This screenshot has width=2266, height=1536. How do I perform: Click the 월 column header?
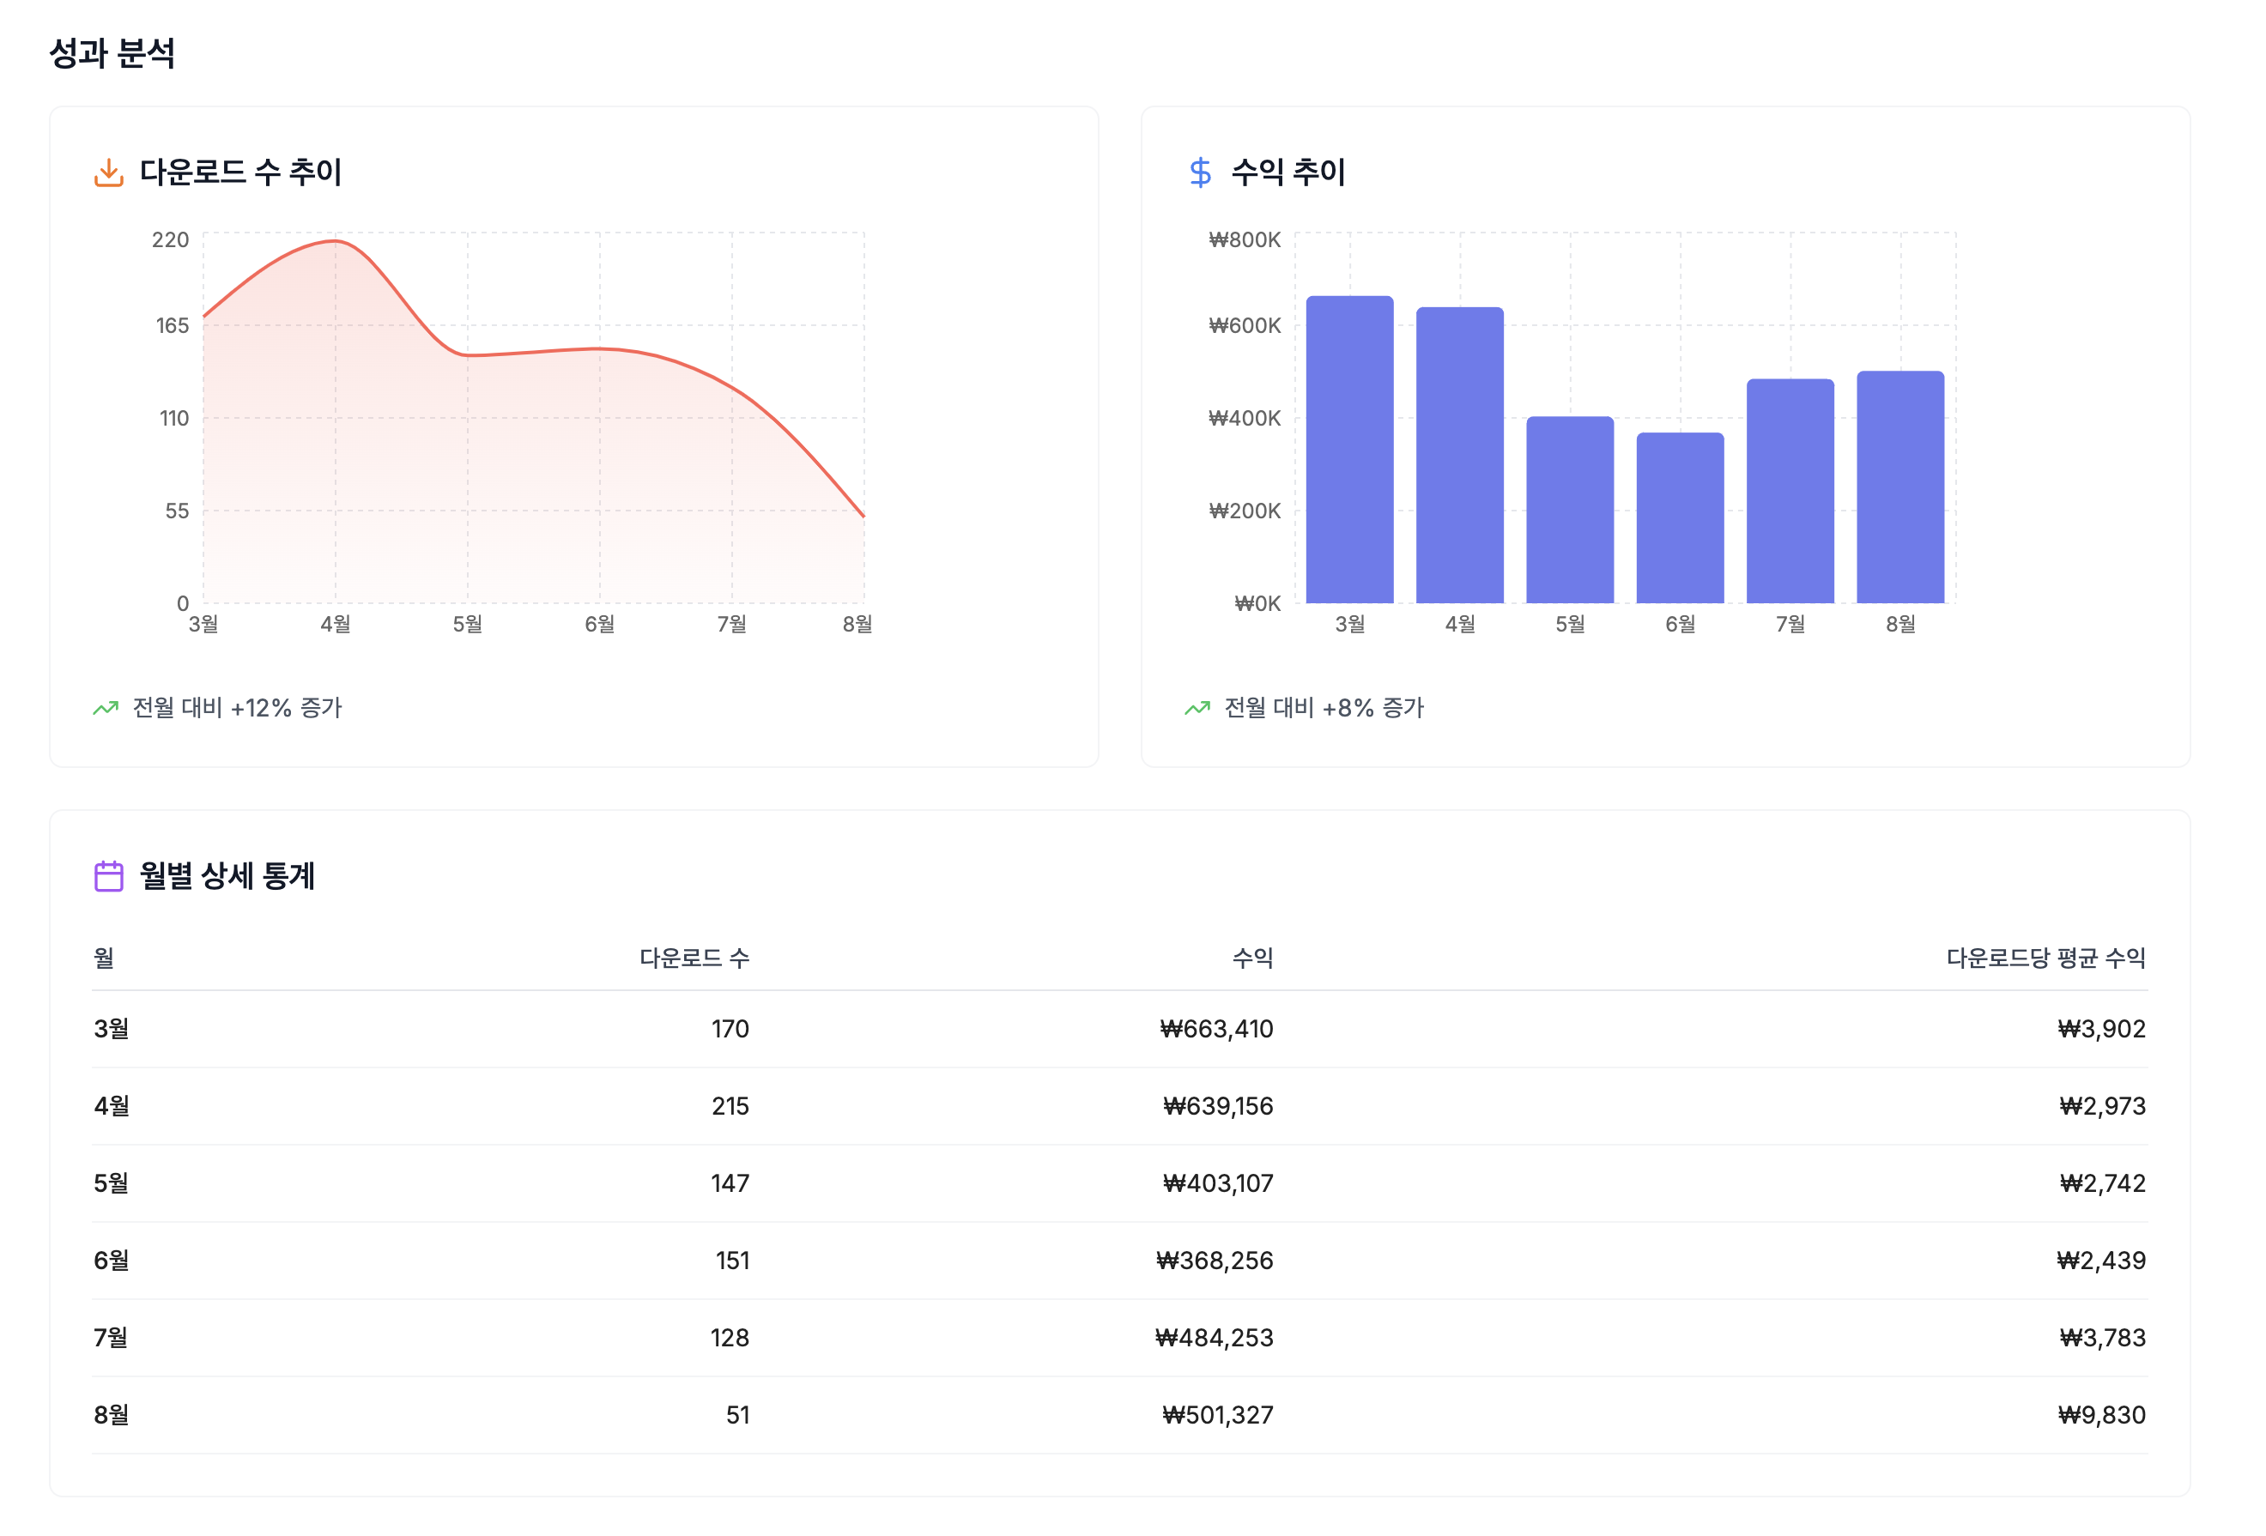tap(105, 958)
